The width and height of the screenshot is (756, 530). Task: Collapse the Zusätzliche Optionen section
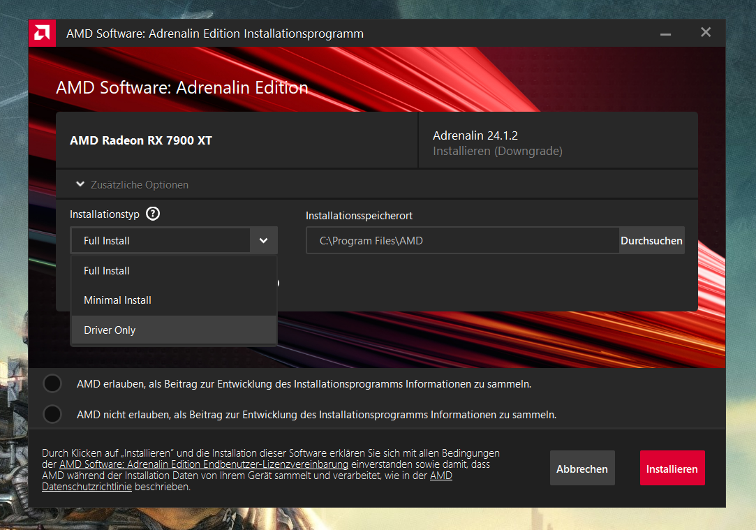click(139, 184)
